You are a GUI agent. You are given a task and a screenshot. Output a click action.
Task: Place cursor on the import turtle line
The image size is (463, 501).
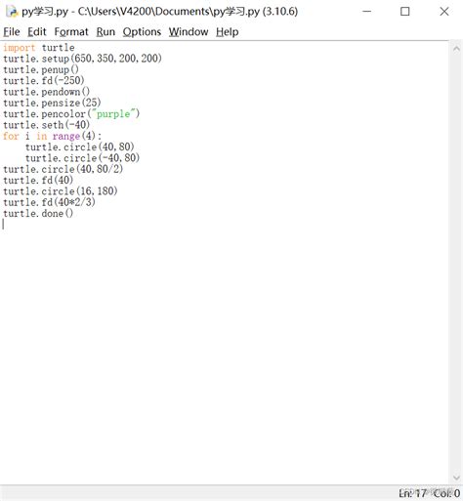click(x=39, y=48)
